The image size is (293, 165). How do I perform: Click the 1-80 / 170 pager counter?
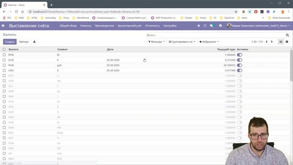click(257, 42)
